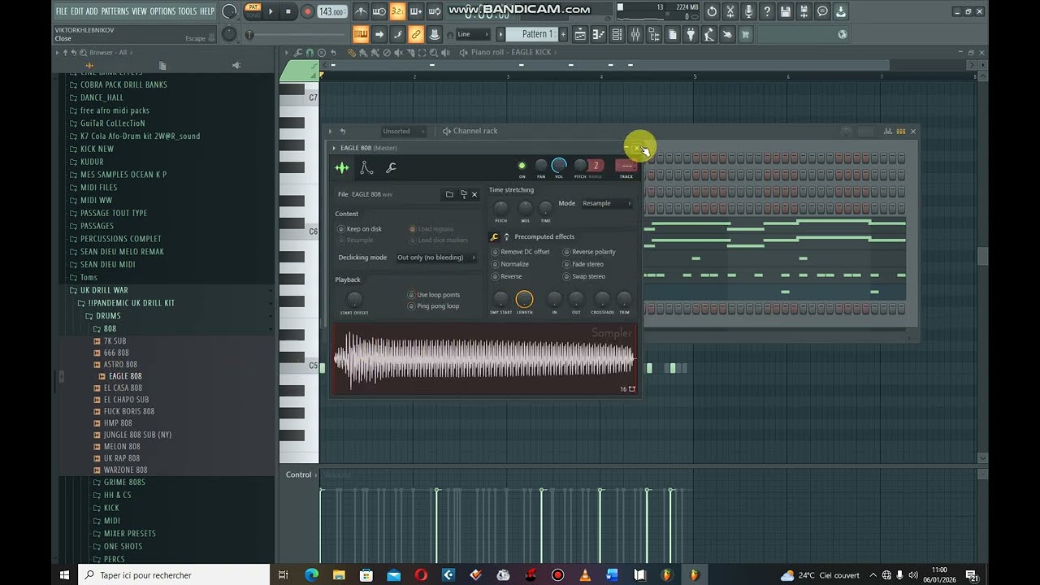Click the tempo field showing 143
The height and width of the screenshot is (585, 1040).
pyautogui.click(x=331, y=11)
